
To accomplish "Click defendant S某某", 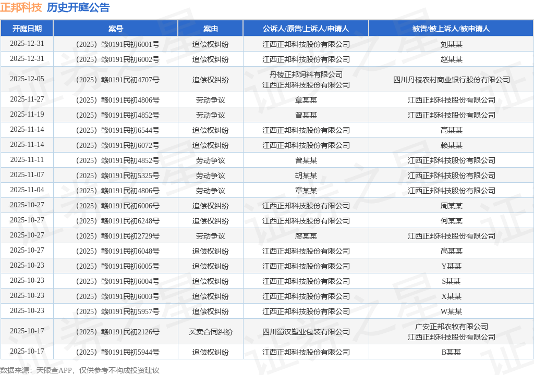I will (x=452, y=281).
